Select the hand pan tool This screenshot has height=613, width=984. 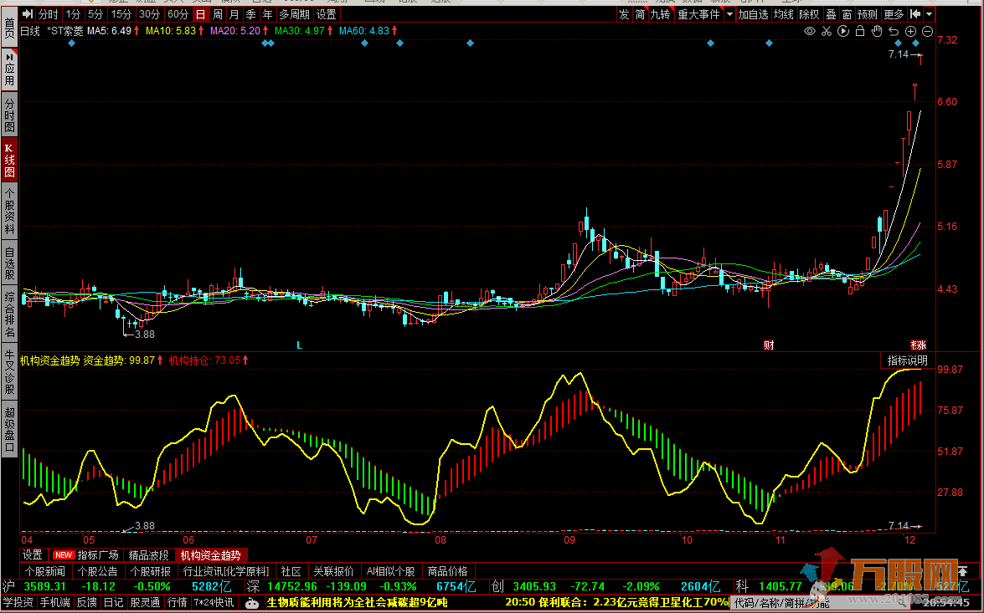pos(878,31)
